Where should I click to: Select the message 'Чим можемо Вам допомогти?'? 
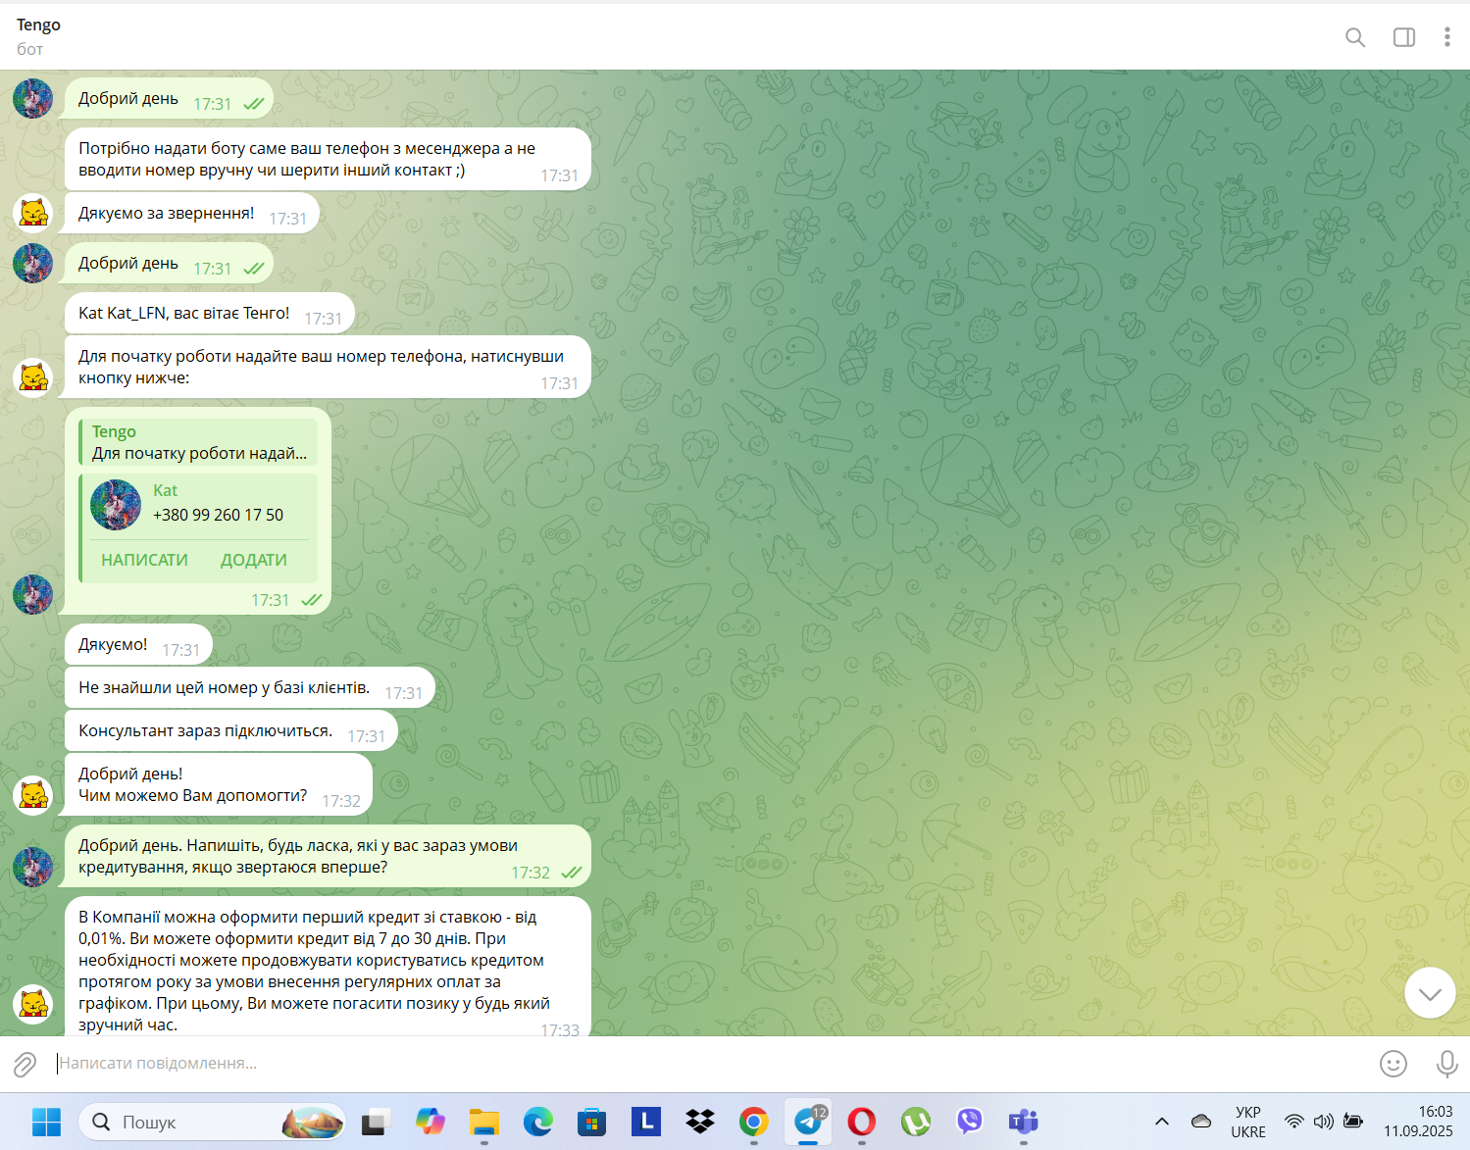219,784
